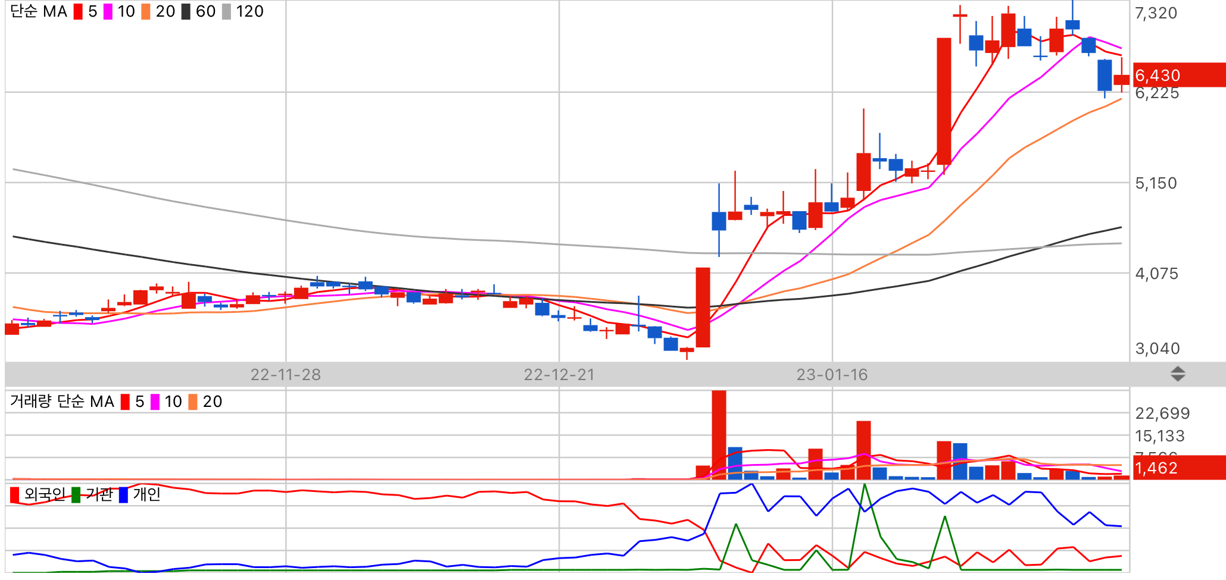Select the 거래량 단순 MA volume legend
Image resolution: width=1226 pixels, height=580 pixels.
coord(62,402)
